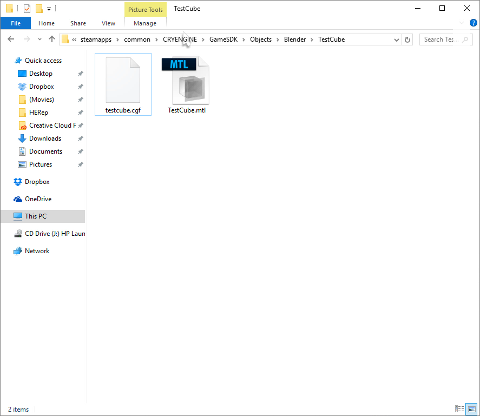Go up one folder level arrow

[52, 39]
